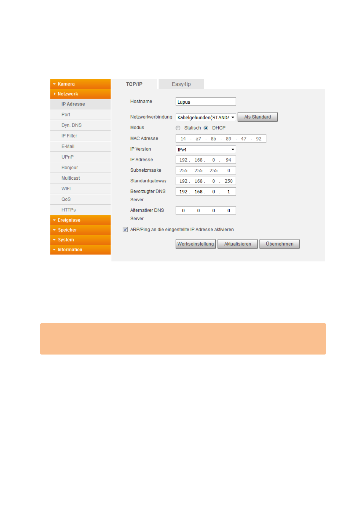
Task: Click the Übernehmen button
Action: [279, 244]
